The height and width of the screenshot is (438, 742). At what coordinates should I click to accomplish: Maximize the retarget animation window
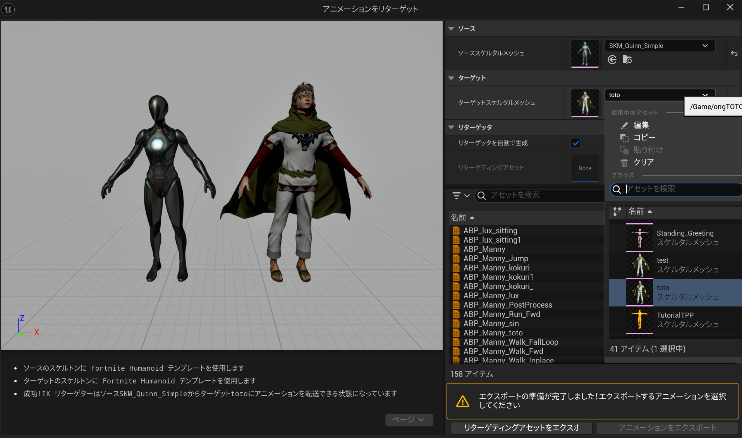point(706,8)
